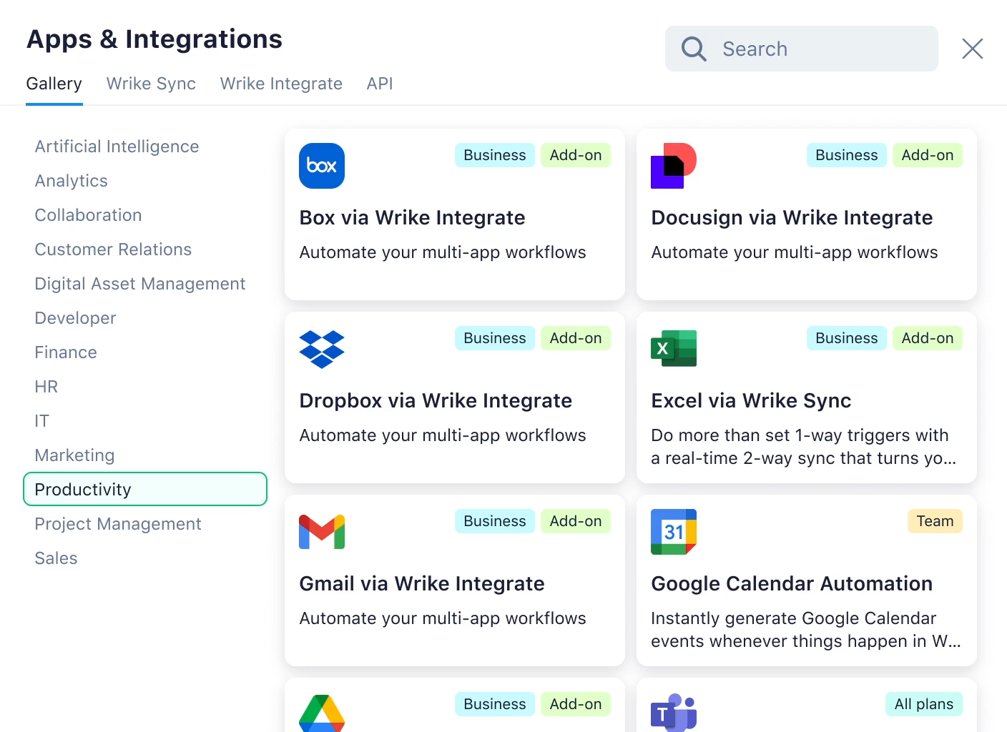Click the Docusign logo icon
This screenshot has height=732, width=1007.
click(674, 166)
